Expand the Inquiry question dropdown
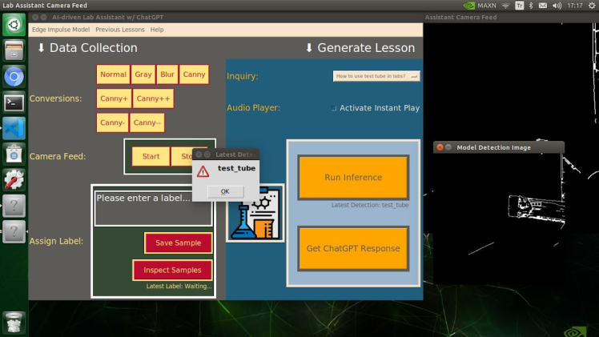This screenshot has width=599, height=337. (x=376, y=76)
